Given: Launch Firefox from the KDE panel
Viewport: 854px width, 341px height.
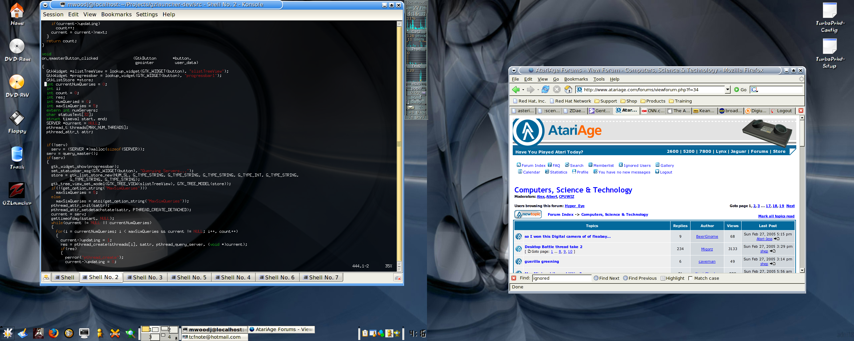Looking at the screenshot, I should pyautogui.click(x=53, y=333).
